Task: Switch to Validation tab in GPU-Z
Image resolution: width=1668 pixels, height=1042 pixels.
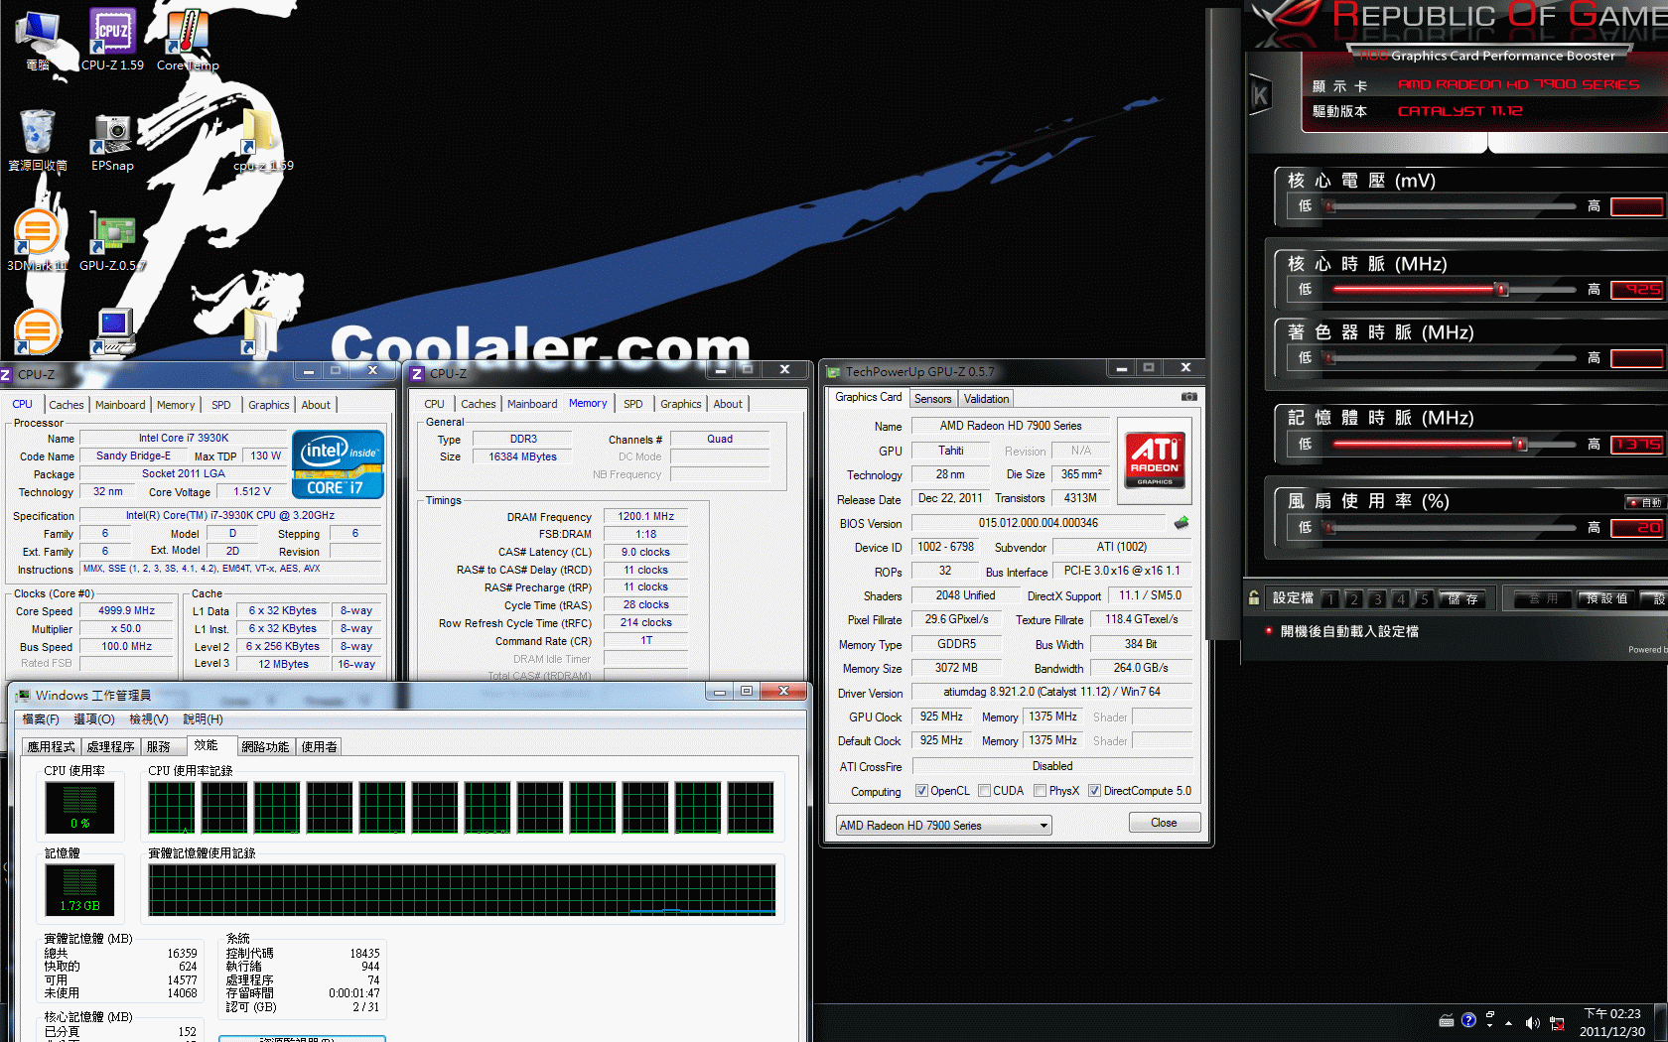Action: point(986,399)
